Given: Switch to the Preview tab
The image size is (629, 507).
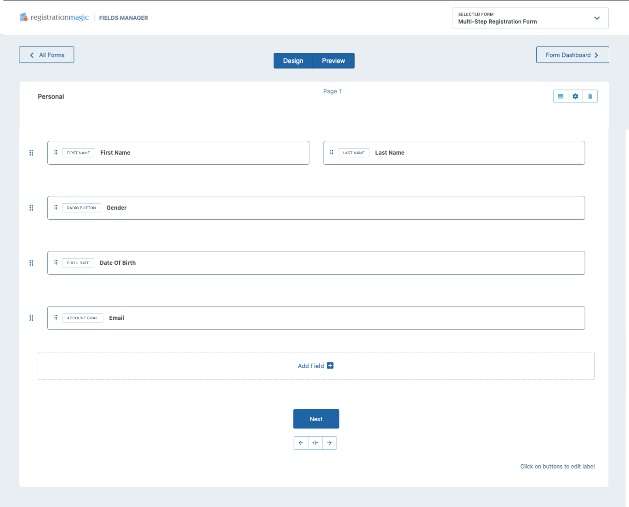Looking at the screenshot, I should (x=333, y=61).
